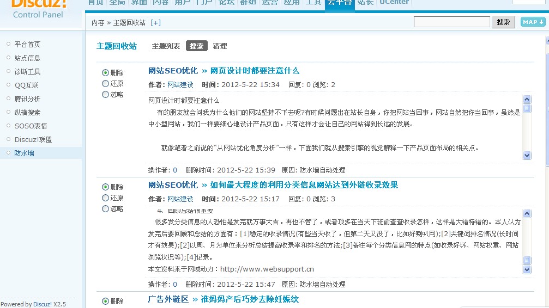This screenshot has height=308, width=549.
Task: Click the Discuz! link in the footer
Action: point(43,304)
